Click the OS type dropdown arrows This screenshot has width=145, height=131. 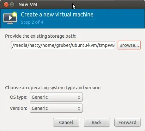79,97
